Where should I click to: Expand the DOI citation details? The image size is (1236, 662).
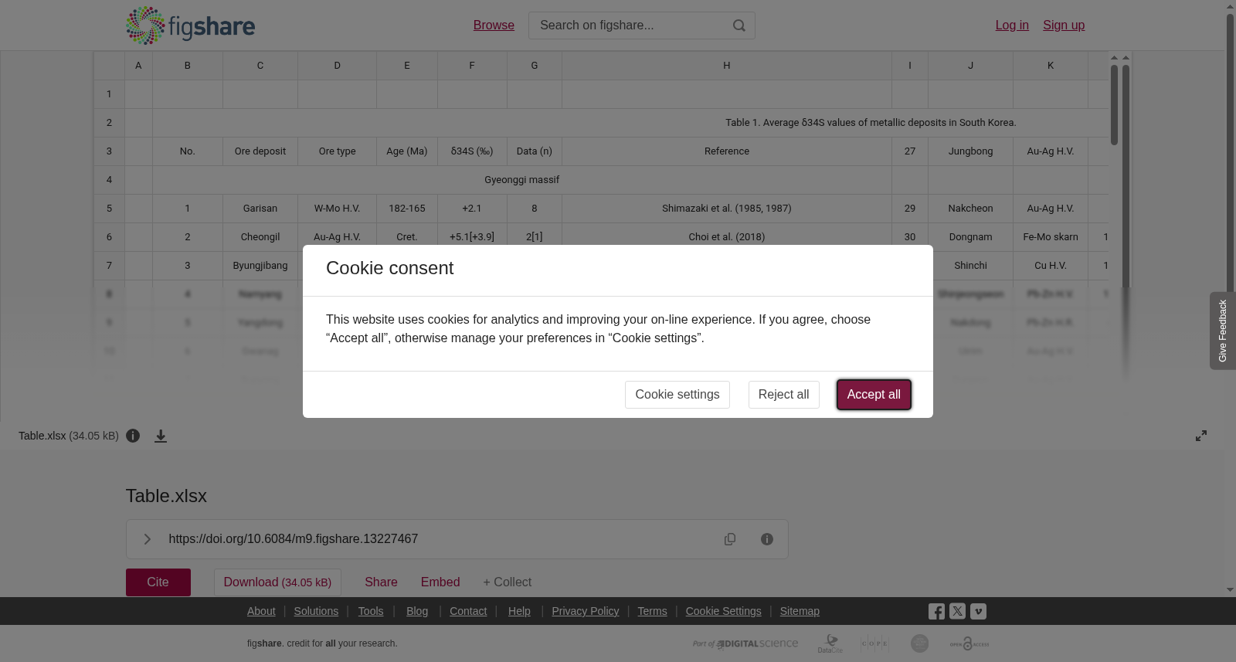pyautogui.click(x=147, y=539)
